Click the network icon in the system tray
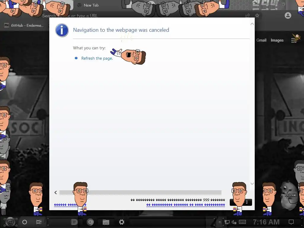Image resolution: width=304 pixels, height=228 pixels. (x=227, y=222)
